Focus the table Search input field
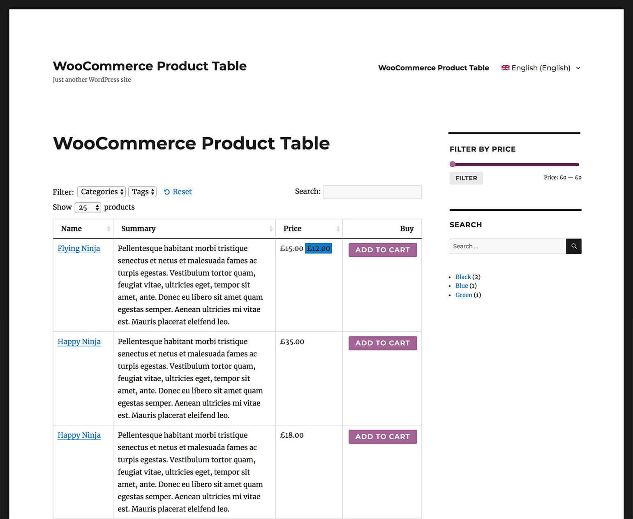633x519 pixels. 372,192
